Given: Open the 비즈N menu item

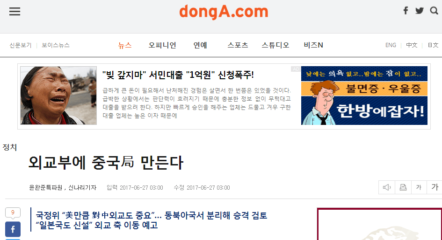Looking at the screenshot, I should pyautogui.click(x=313, y=45).
